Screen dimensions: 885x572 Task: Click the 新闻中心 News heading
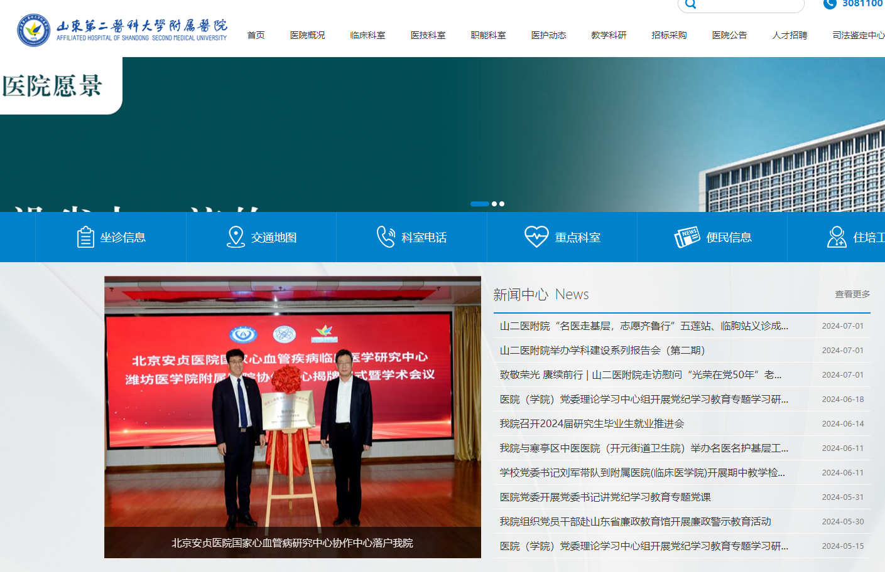click(541, 294)
